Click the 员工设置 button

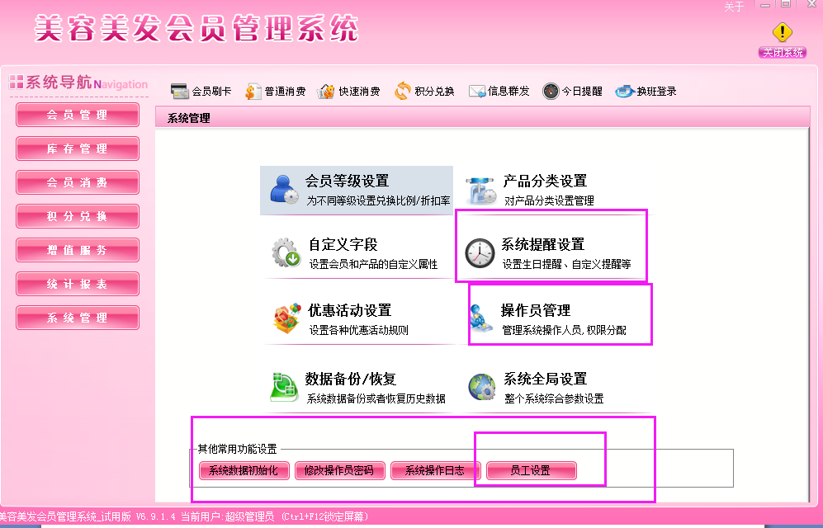[531, 470]
